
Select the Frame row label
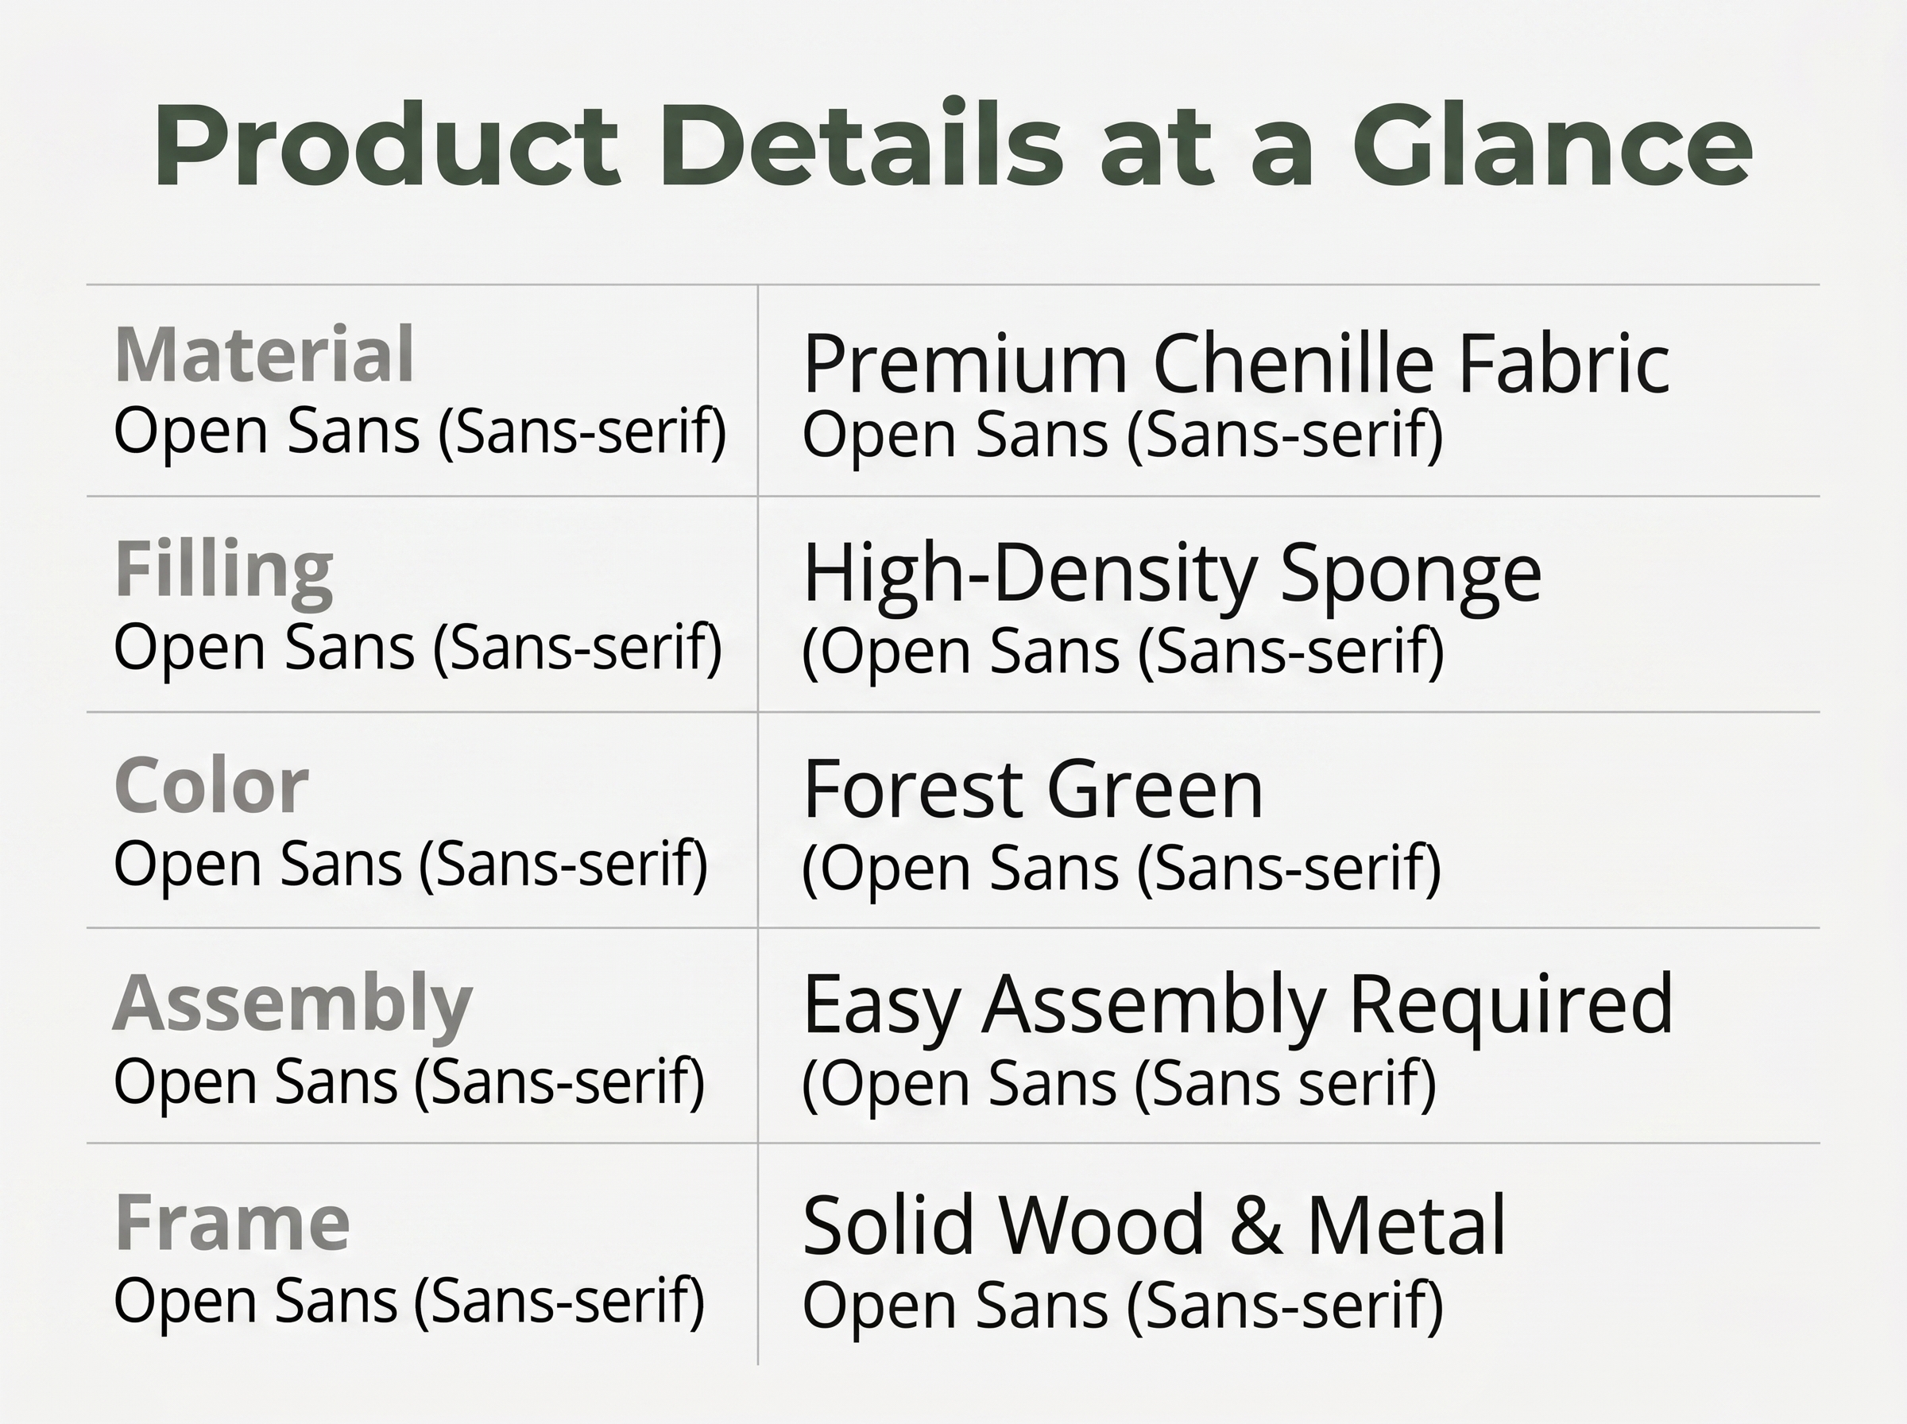233,1221
